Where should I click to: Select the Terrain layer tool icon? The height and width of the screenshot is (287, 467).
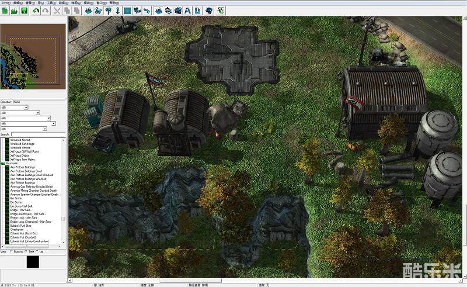coord(89,11)
